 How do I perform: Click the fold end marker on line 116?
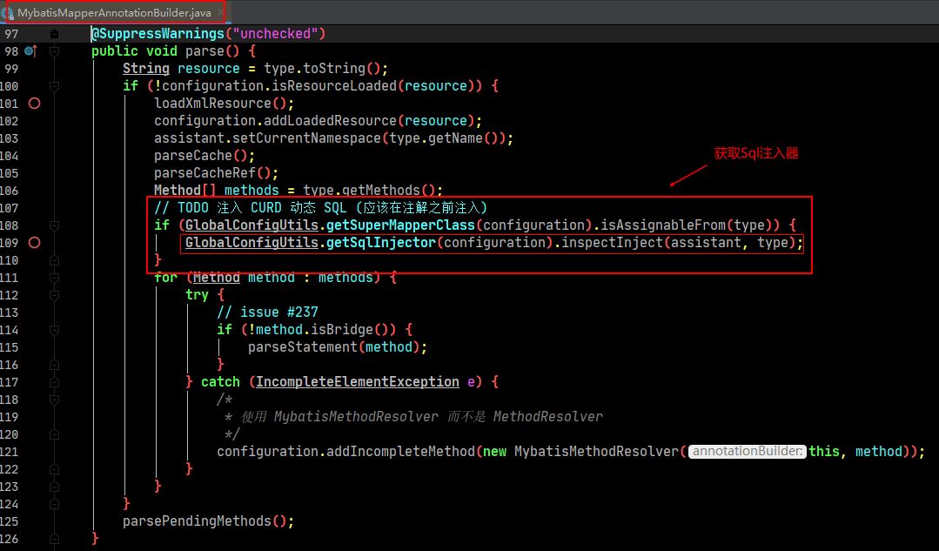coord(55,365)
